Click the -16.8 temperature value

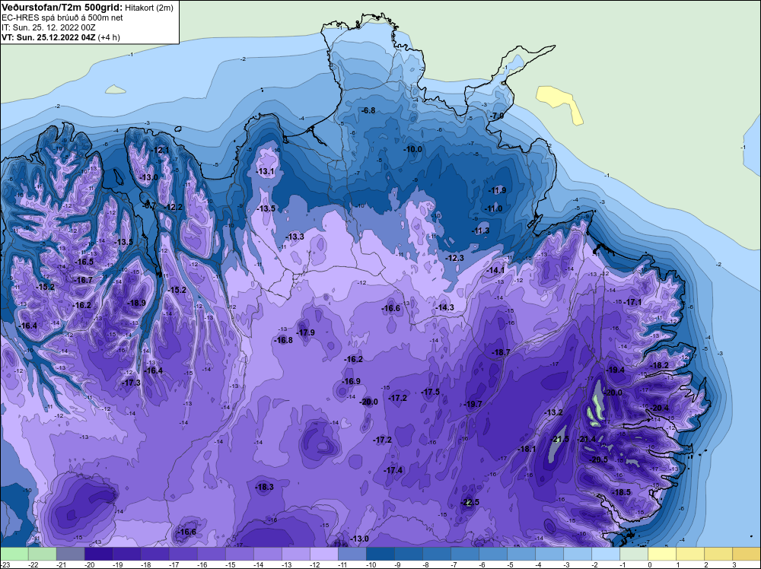click(283, 340)
